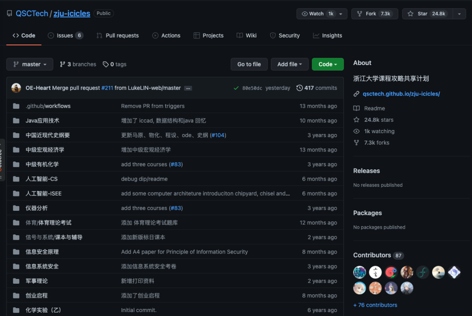Expand the commit message ellipsis

(188, 89)
